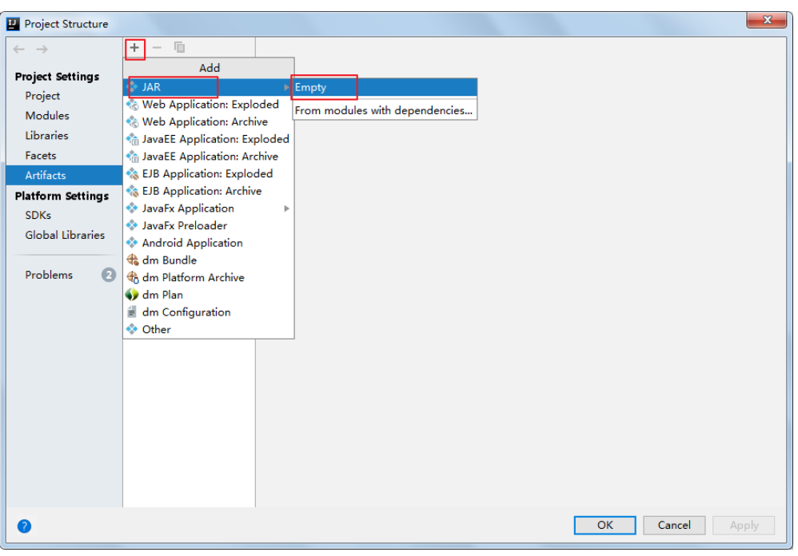798x556 pixels.
Task: Select Web Application: Archive entry
Action: coord(209,122)
